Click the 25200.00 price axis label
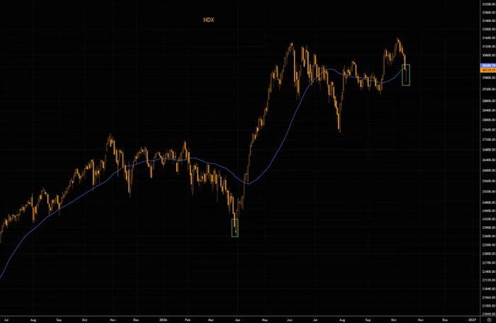496x323 pixels. [488, 192]
